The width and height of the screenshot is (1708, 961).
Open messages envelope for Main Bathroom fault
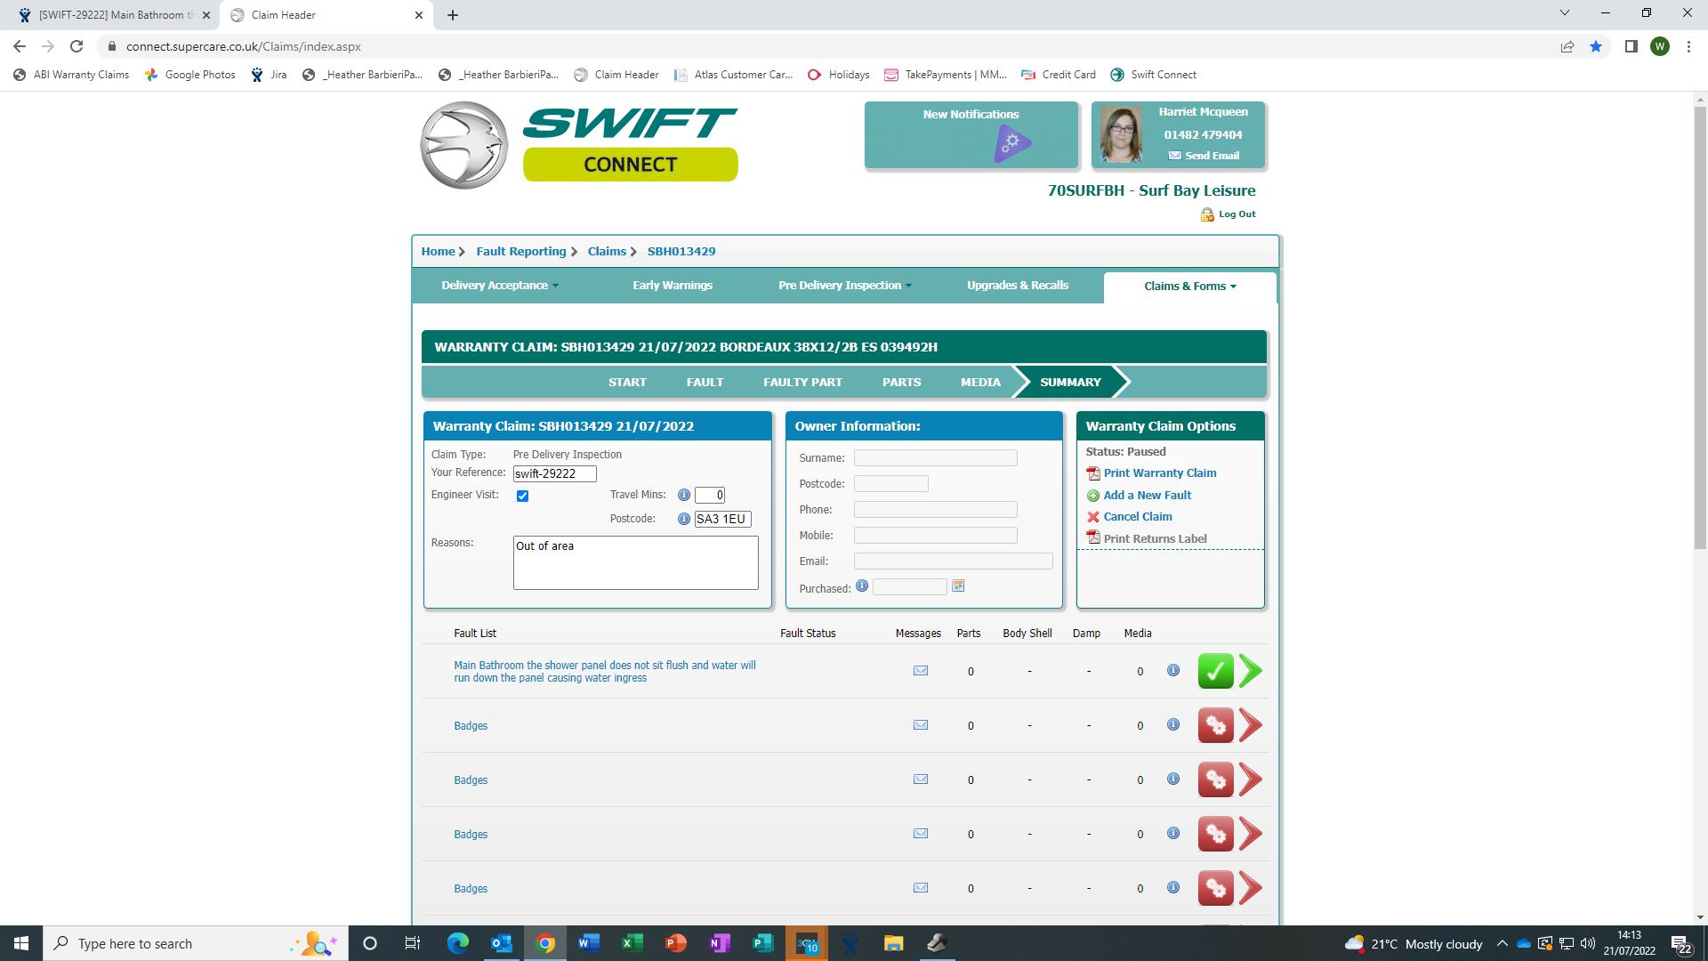coord(921,671)
